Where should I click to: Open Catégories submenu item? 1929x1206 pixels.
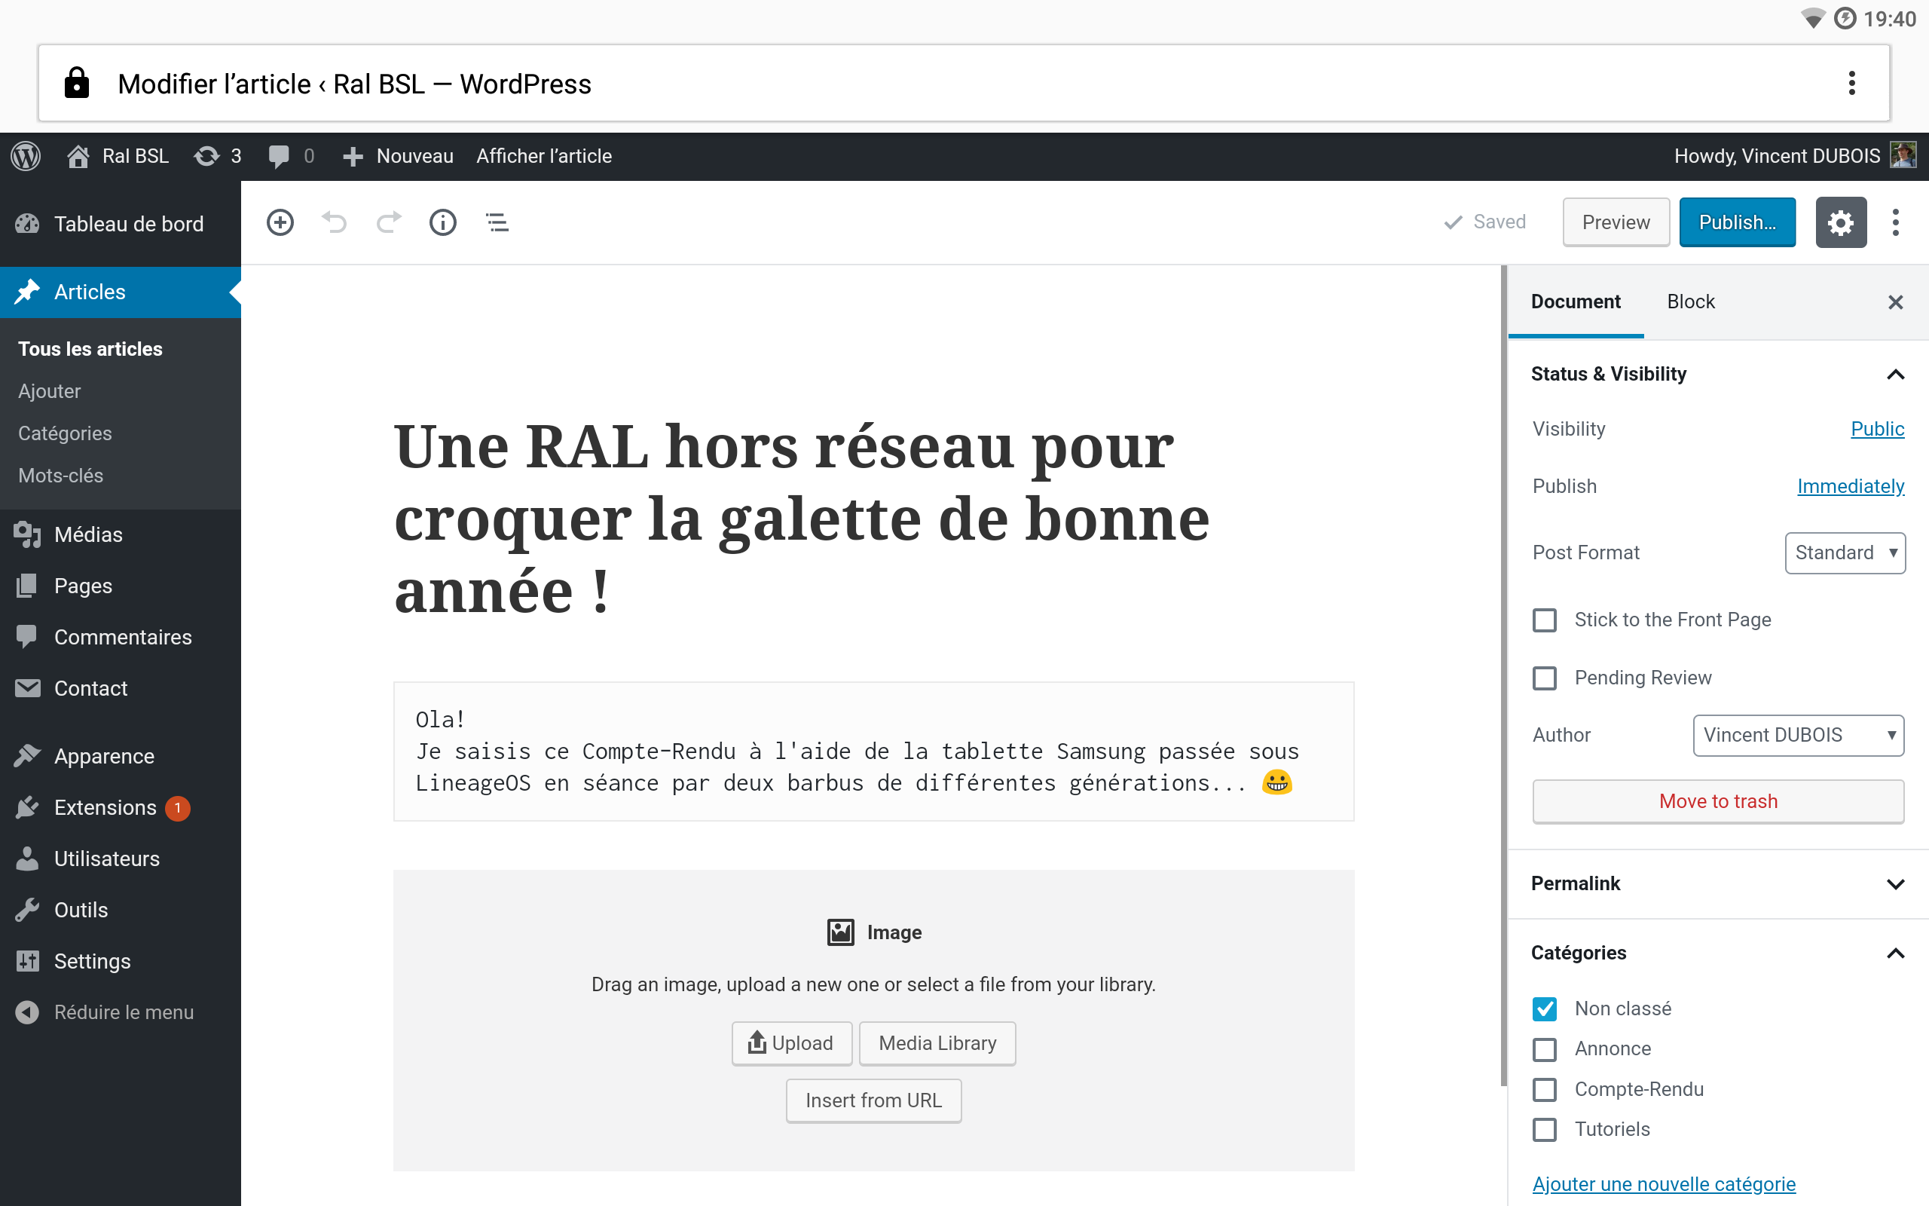click(65, 433)
